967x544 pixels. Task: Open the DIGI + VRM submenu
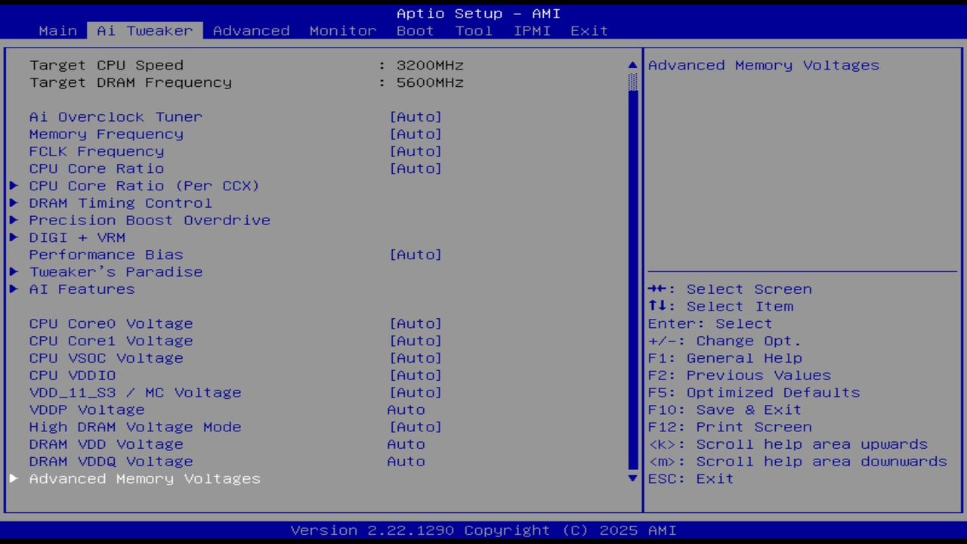(77, 237)
